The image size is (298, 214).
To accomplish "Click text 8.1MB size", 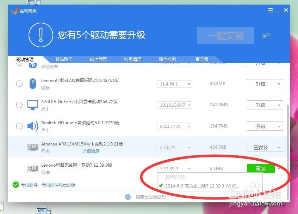I will tap(216, 168).
